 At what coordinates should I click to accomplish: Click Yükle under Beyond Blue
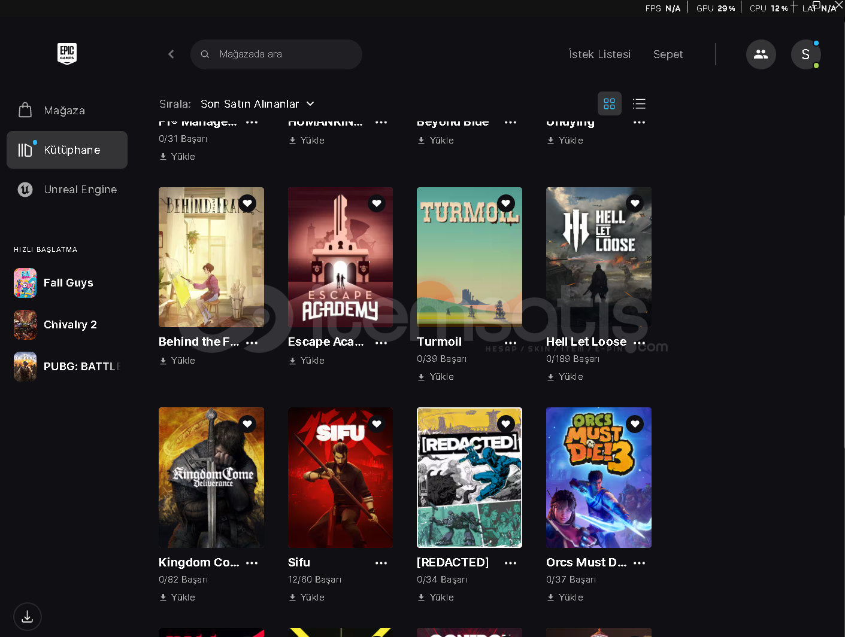click(436, 141)
